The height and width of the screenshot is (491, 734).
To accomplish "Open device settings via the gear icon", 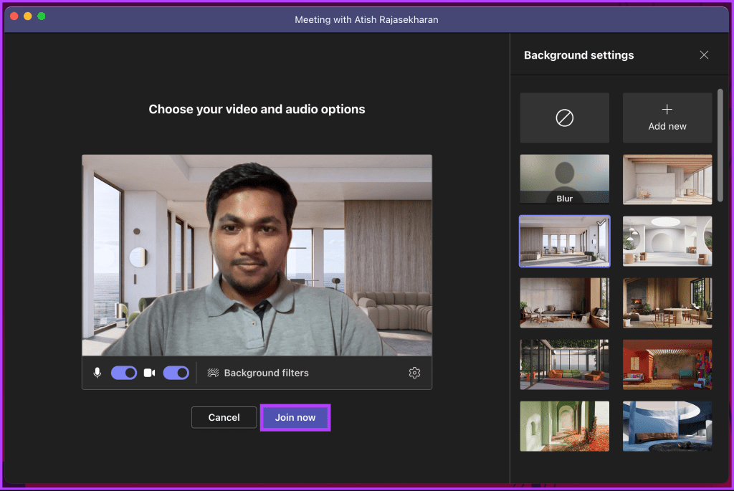I will click(x=414, y=373).
